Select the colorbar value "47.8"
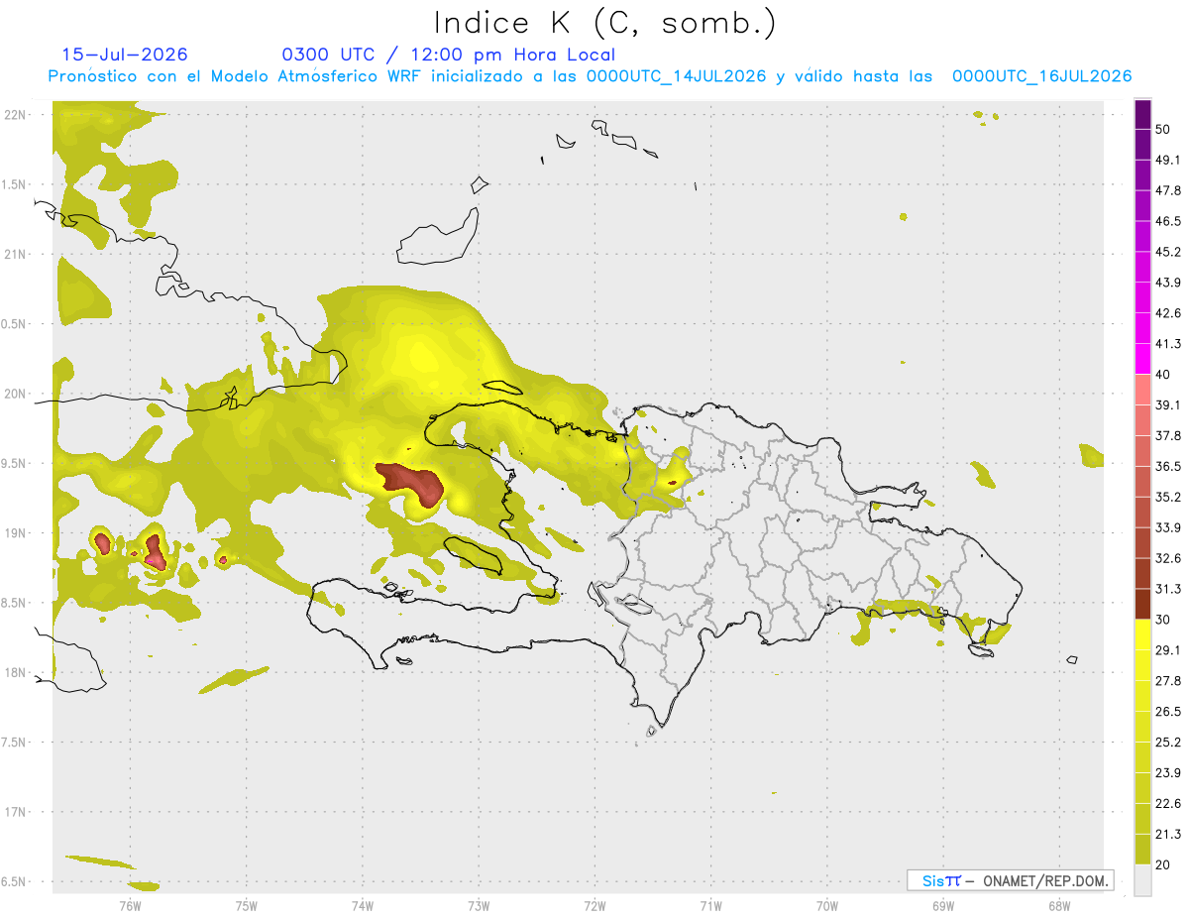Screen dimensions: 1189x919 pos(1168,190)
